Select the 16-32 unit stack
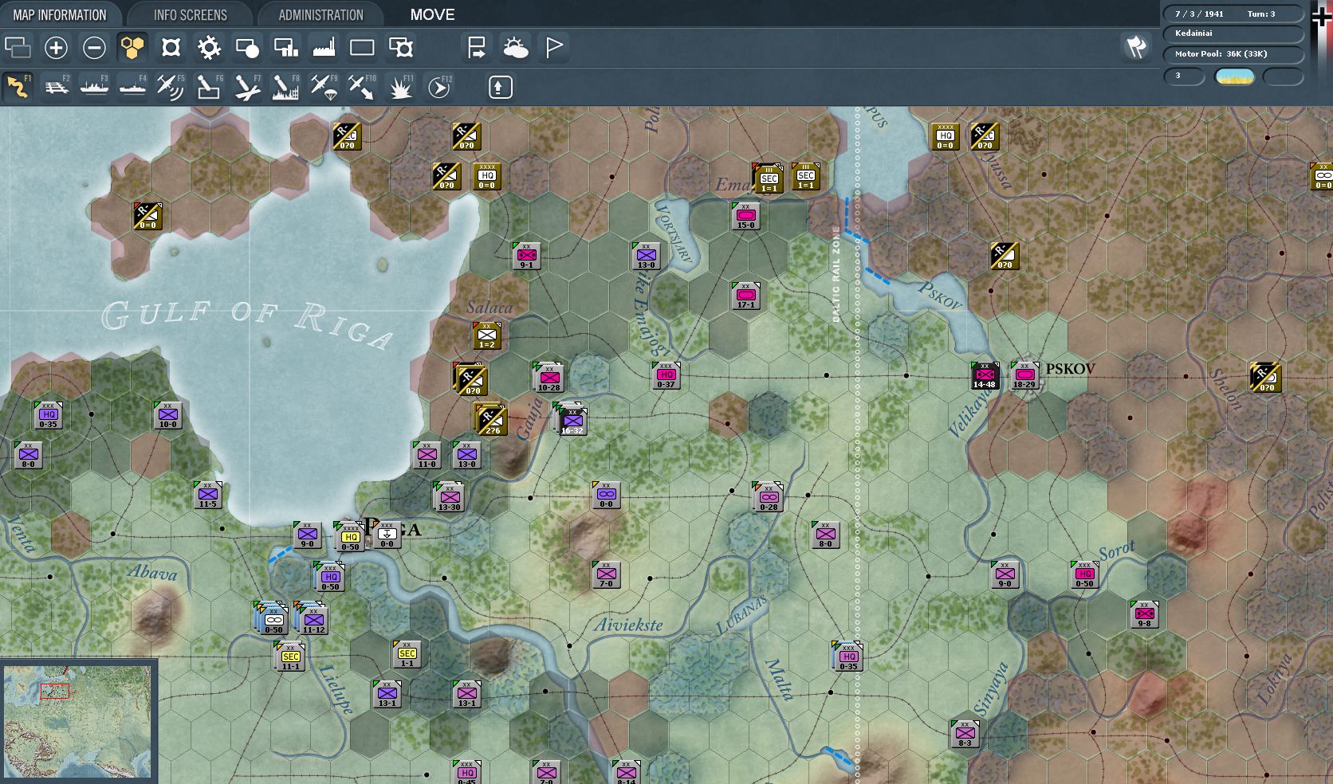The width and height of the screenshot is (1333, 784). [571, 419]
